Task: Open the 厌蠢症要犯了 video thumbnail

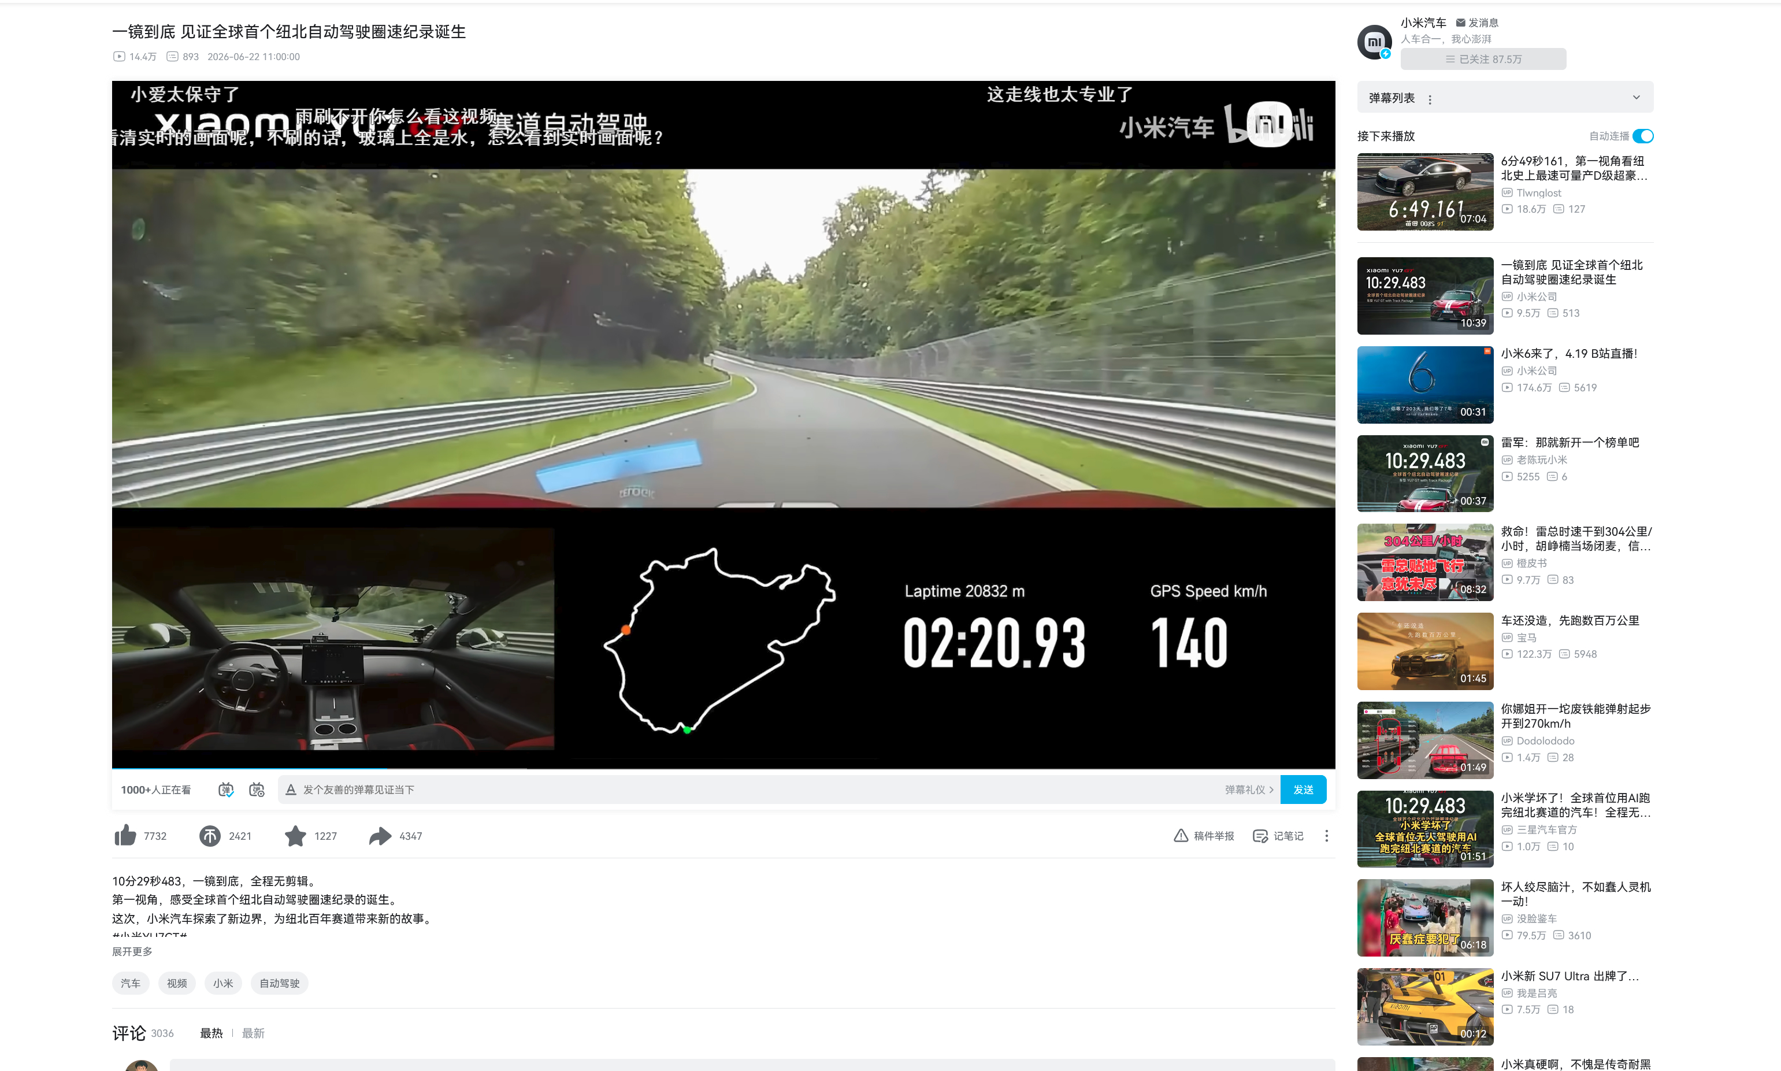Action: click(1424, 917)
